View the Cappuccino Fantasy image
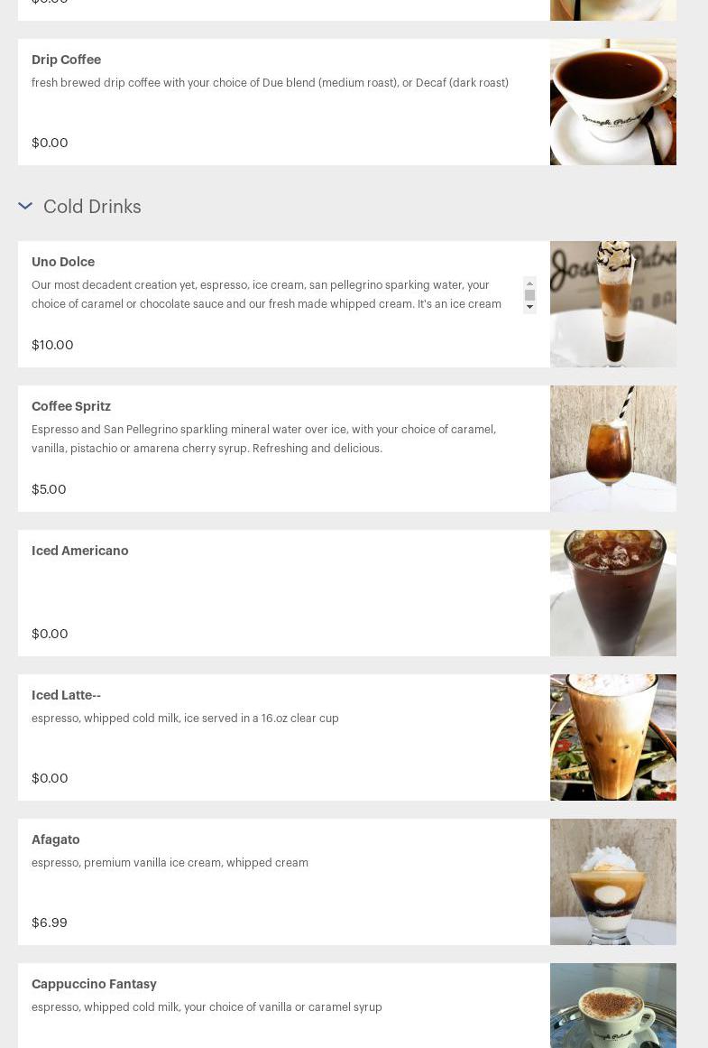The image size is (708, 1048). click(612, 1006)
